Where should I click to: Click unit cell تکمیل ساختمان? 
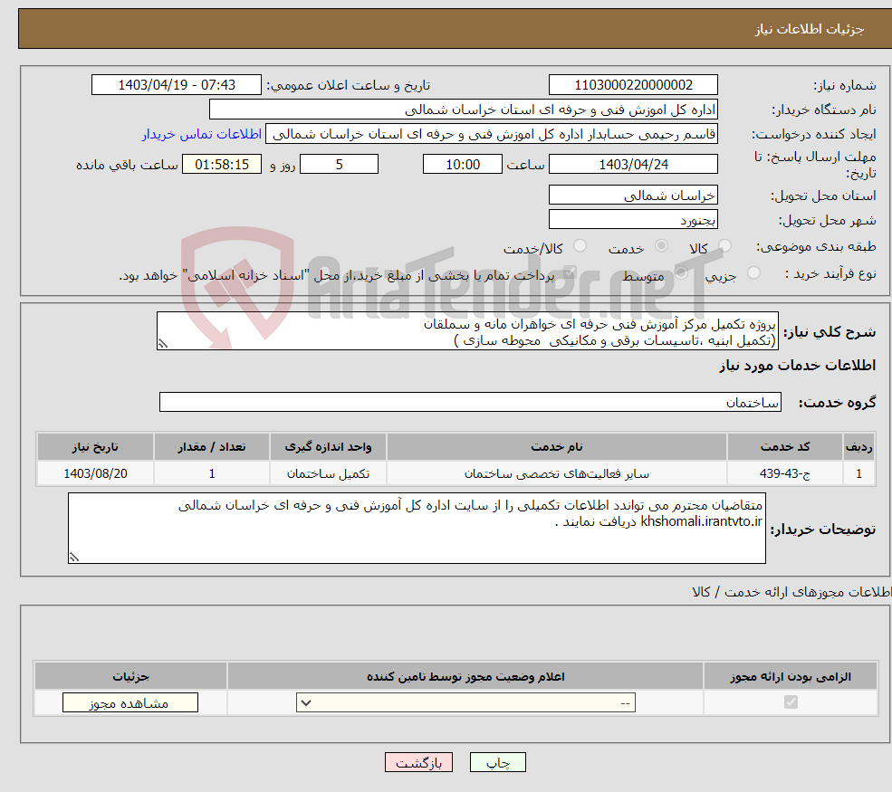[328, 473]
